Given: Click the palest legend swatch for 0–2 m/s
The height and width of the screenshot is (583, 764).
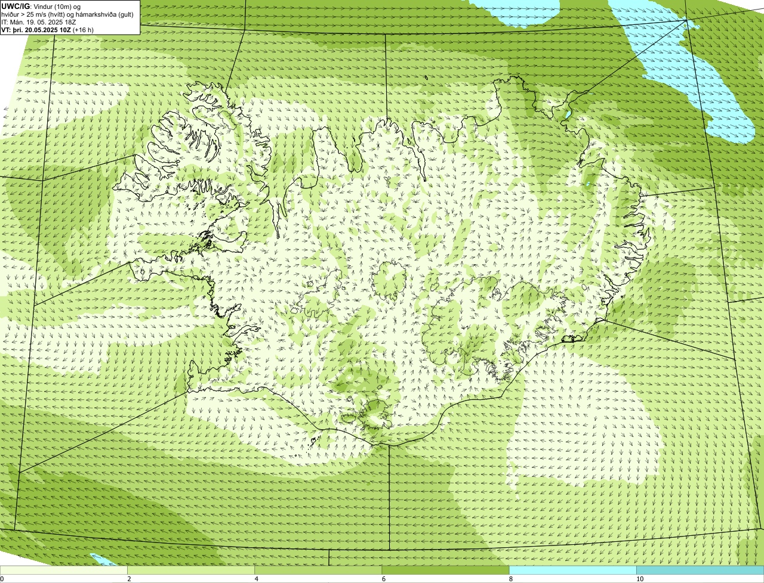Looking at the screenshot, I should pos(63,570).
